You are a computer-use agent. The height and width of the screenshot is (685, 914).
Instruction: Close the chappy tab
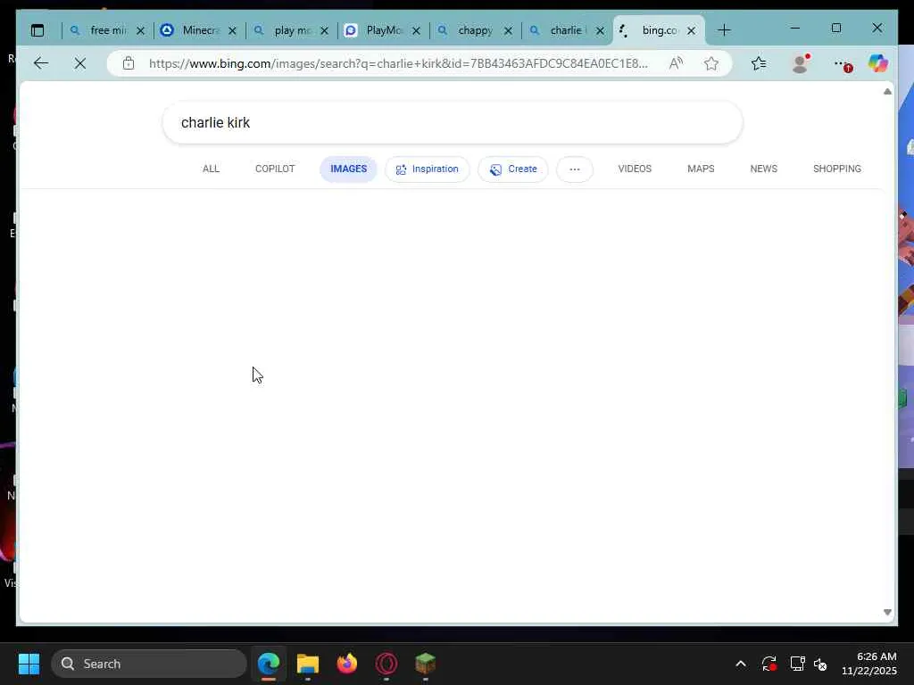(508, 31)
